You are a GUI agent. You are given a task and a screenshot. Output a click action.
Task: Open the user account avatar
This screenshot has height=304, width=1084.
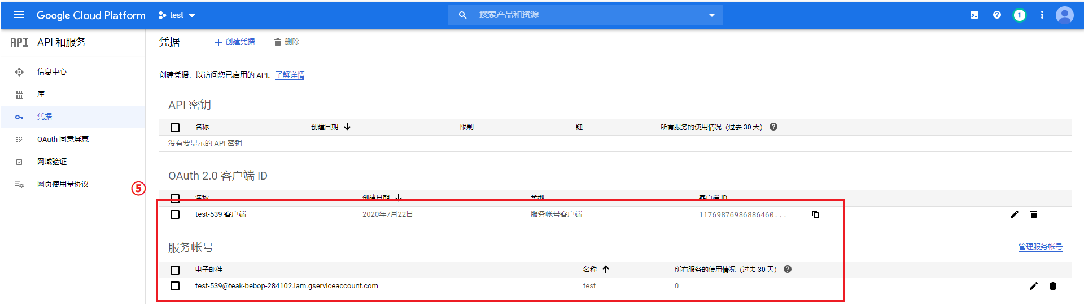click(1065, 15)
